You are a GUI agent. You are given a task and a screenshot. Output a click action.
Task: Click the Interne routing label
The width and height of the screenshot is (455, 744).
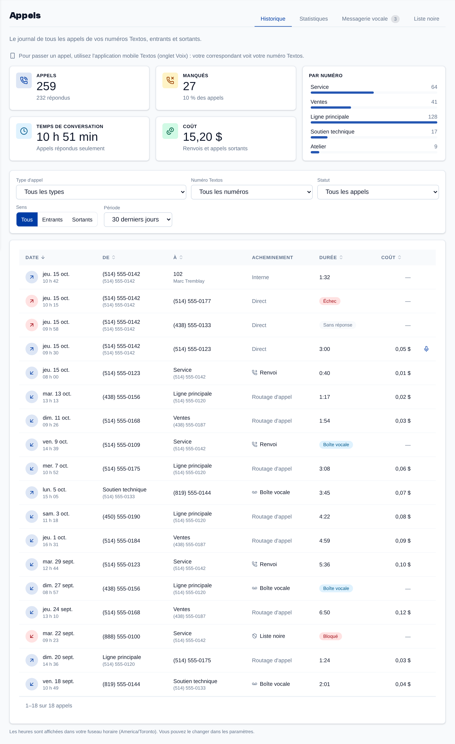[x=261, y=277]
